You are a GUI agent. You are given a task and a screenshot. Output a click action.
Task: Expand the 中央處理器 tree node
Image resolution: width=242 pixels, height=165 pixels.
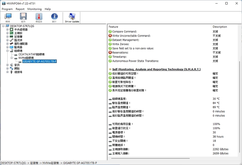[x=7, y=30]
